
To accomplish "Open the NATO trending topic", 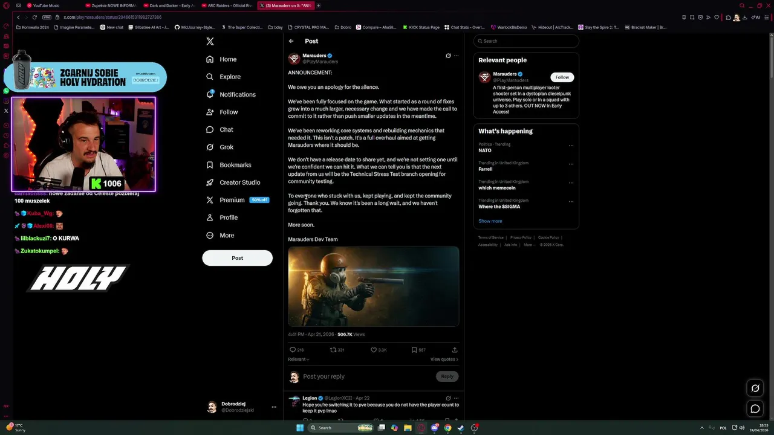I will pyautogui.click(x=485, y=150).
